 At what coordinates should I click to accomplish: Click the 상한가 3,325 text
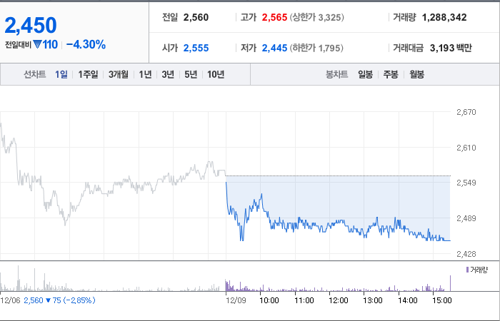316,17
